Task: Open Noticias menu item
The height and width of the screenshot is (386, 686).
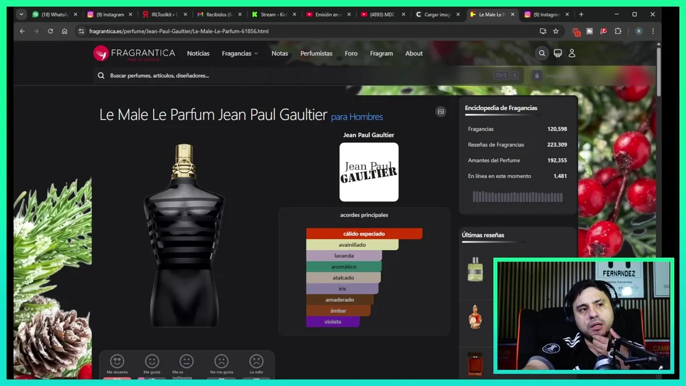Action: (198, 53)
